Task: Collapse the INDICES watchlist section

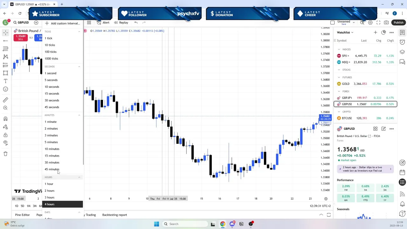Action: 339,49
